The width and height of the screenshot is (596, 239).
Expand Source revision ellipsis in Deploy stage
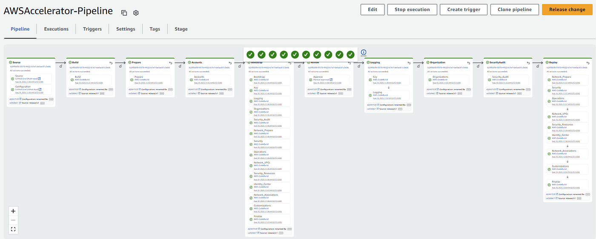pos(579,198)
